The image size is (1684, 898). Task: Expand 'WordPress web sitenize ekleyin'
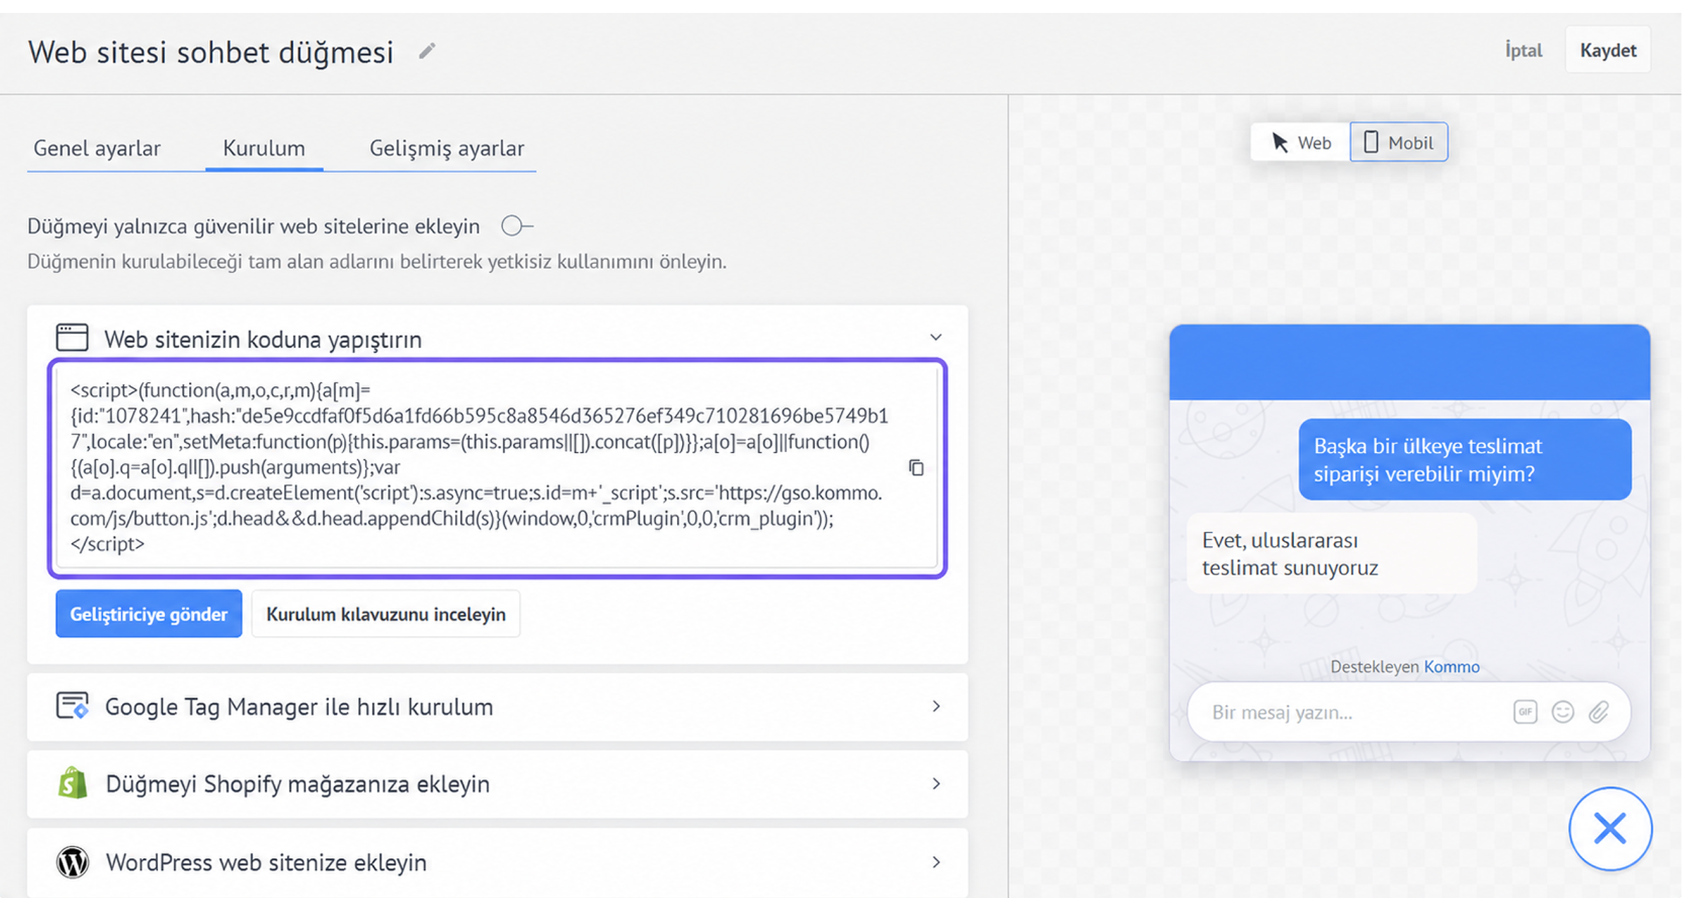936,862
